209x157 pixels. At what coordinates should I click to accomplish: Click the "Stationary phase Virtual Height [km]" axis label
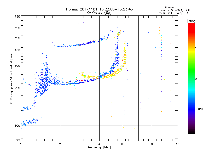tap(11, 78)
